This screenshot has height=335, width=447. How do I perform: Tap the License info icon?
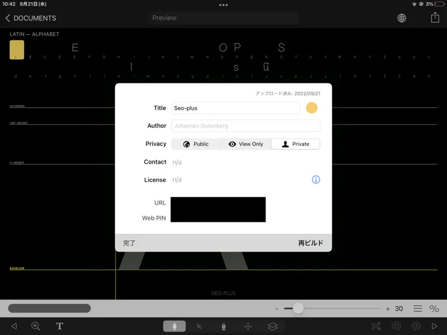pos(315,179)
